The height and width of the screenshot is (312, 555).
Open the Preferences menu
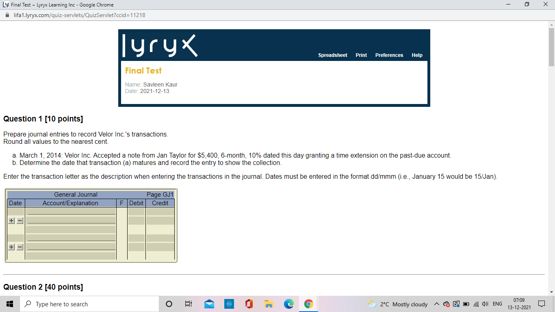tap(389, 55)
